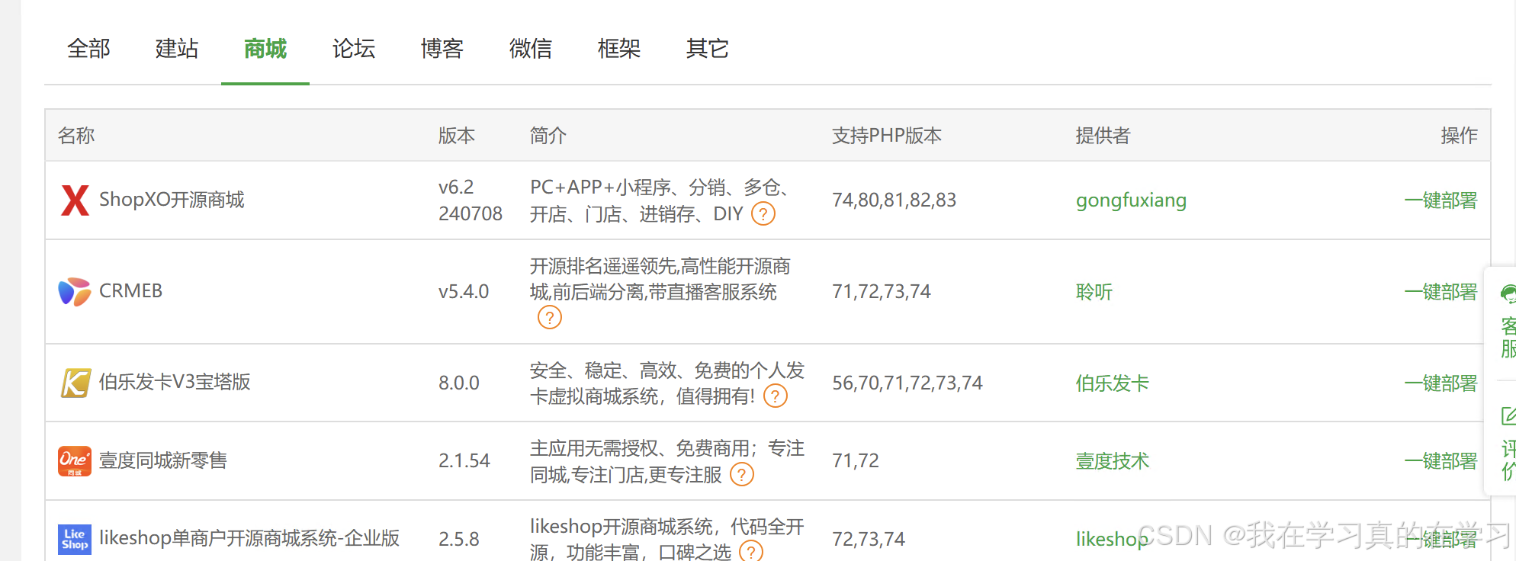This screenshot has width=1516, height=561.
Task: Switch to the 其它 tab
Action: pyautogui.click(x=708, y=49)
